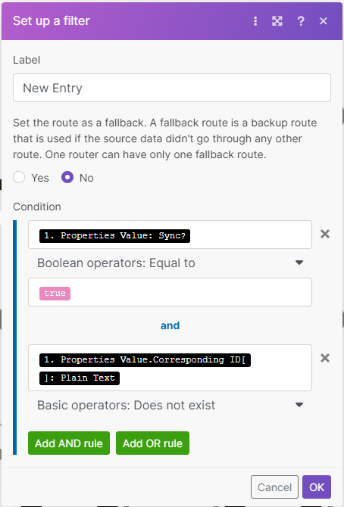Viewport: 344px width, 507px height.
Task: Remove the Corresponding ID condition rule
Action: pos(325,358)
